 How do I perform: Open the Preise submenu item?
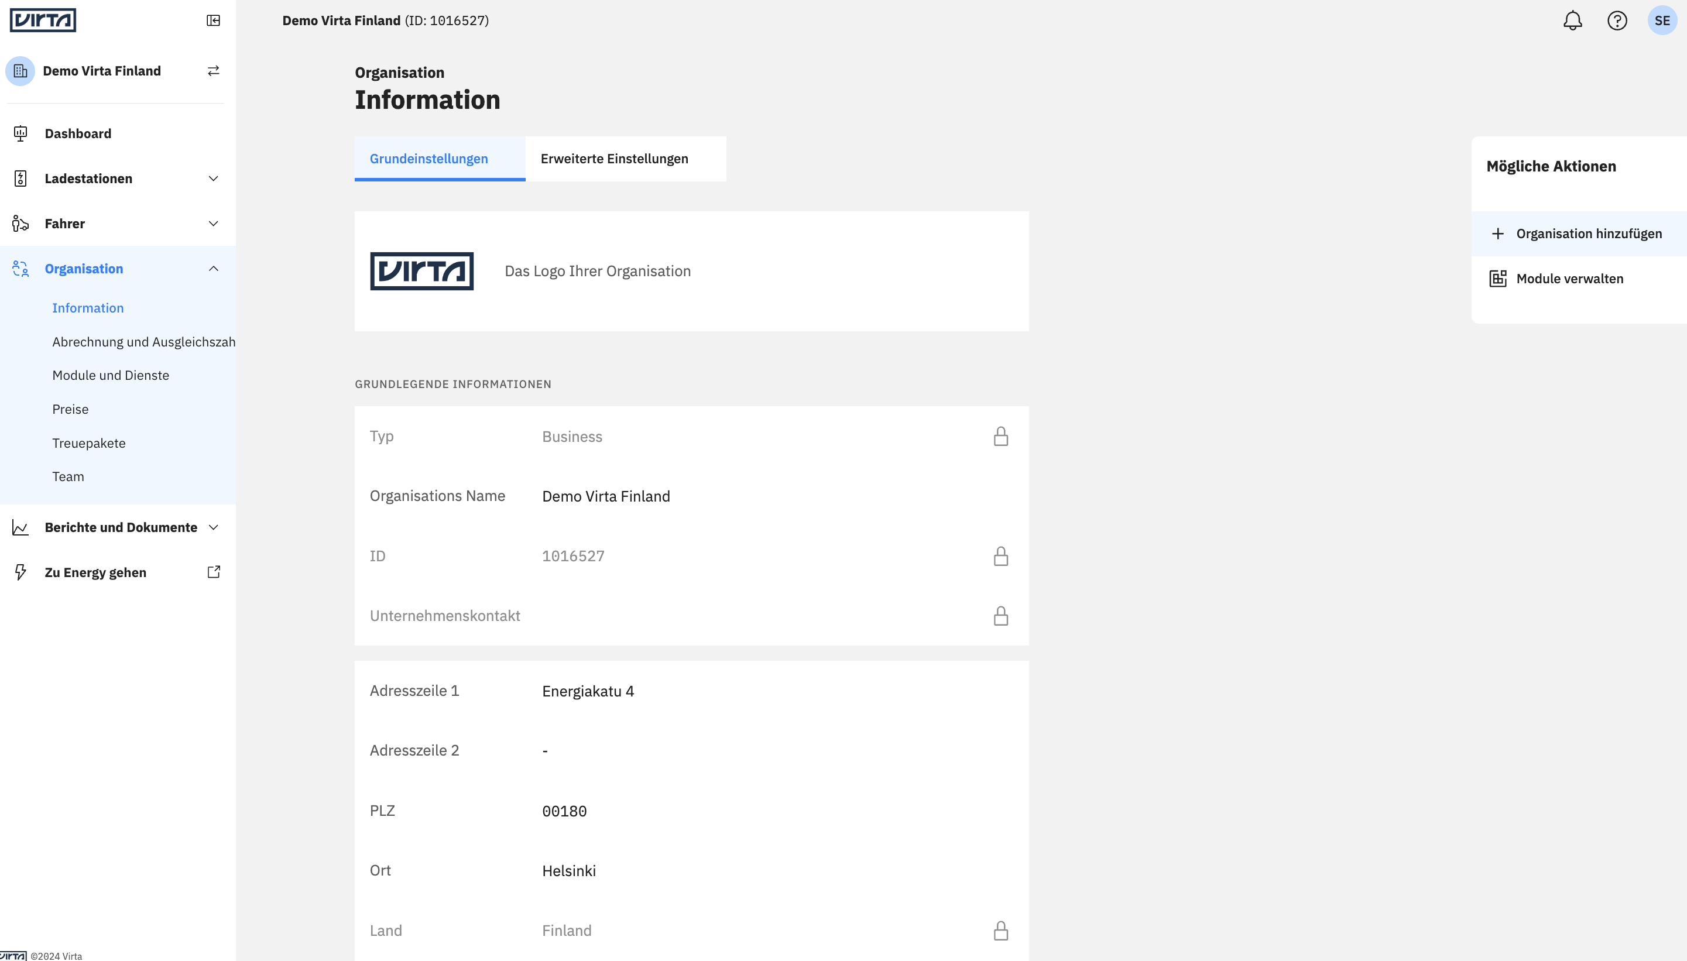point(70,409)
